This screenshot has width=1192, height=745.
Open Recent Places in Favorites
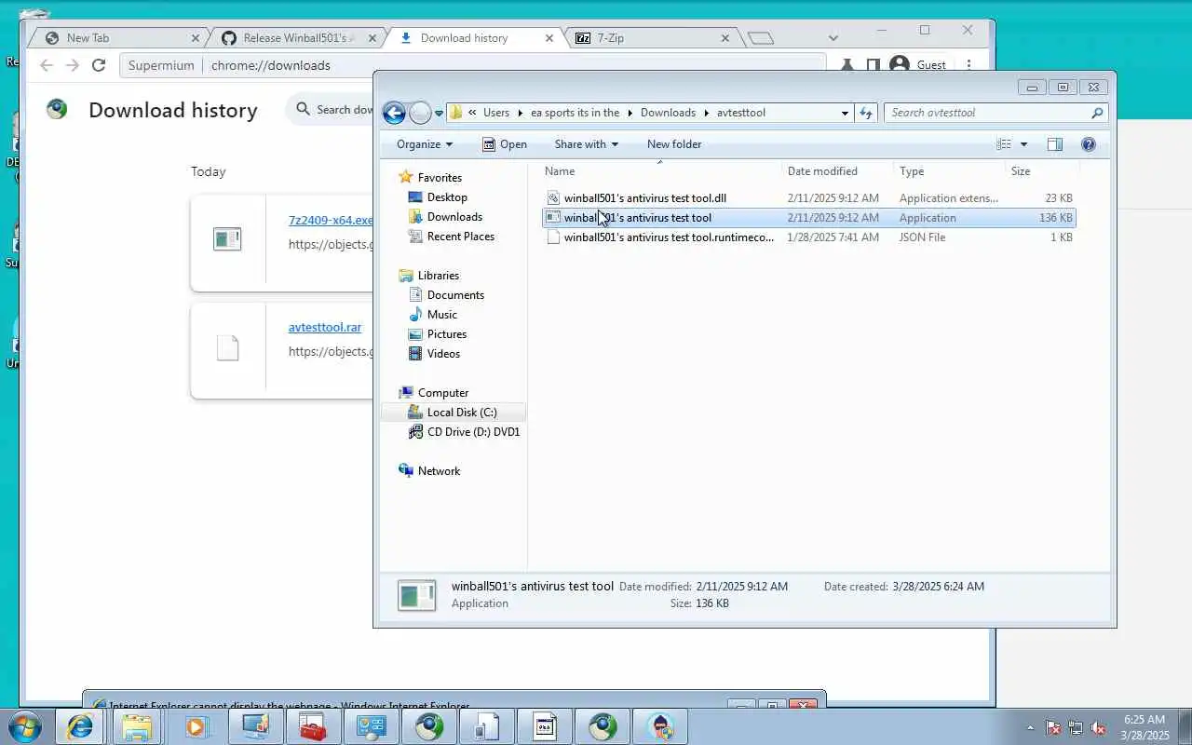(x=460, y=237)
